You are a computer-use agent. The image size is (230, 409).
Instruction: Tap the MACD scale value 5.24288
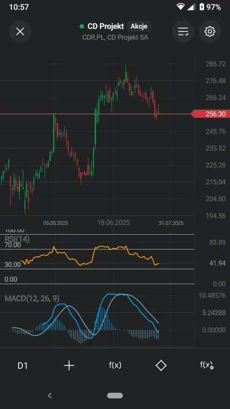coord(213,313)
